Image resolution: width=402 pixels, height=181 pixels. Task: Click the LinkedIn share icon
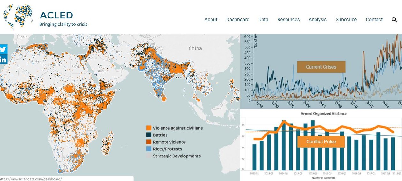pos(3,59)
